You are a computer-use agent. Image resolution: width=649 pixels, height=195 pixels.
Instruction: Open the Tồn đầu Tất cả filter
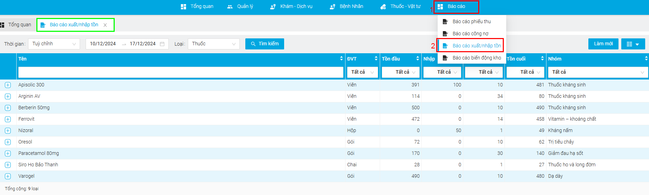click(401, 72)
